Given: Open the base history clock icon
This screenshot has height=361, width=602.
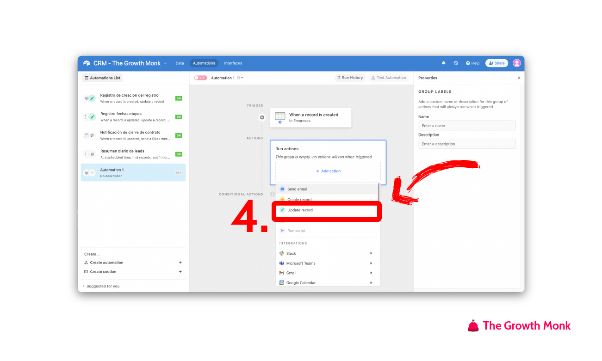Looking at the screenshot, I should point(456,63).
